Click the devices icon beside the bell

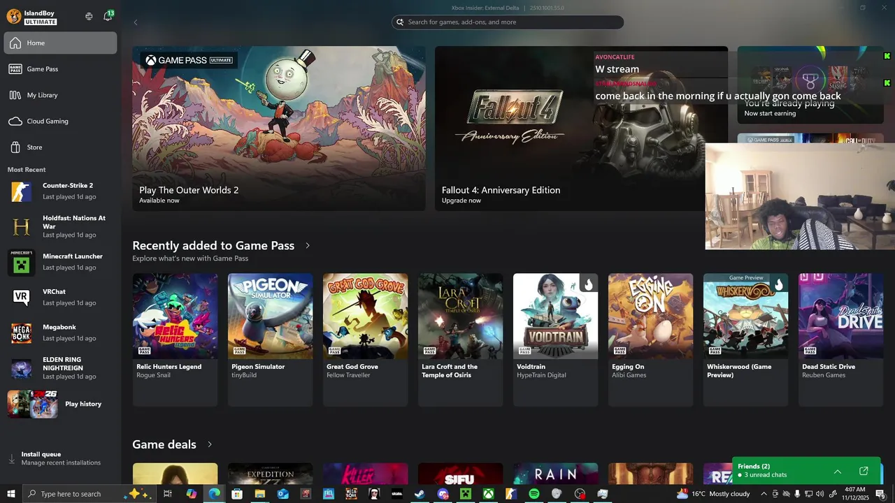[x=89, y=16]
